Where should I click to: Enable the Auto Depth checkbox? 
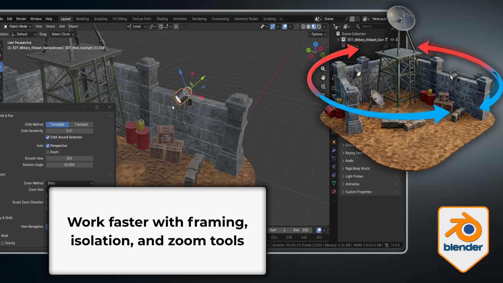[48, 152]
